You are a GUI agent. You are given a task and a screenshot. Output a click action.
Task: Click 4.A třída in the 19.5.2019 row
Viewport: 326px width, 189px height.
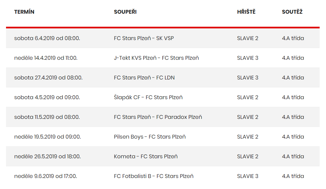(293, 137)
